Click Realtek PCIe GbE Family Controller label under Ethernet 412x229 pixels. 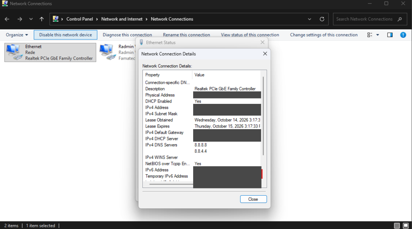click(59, 58)
